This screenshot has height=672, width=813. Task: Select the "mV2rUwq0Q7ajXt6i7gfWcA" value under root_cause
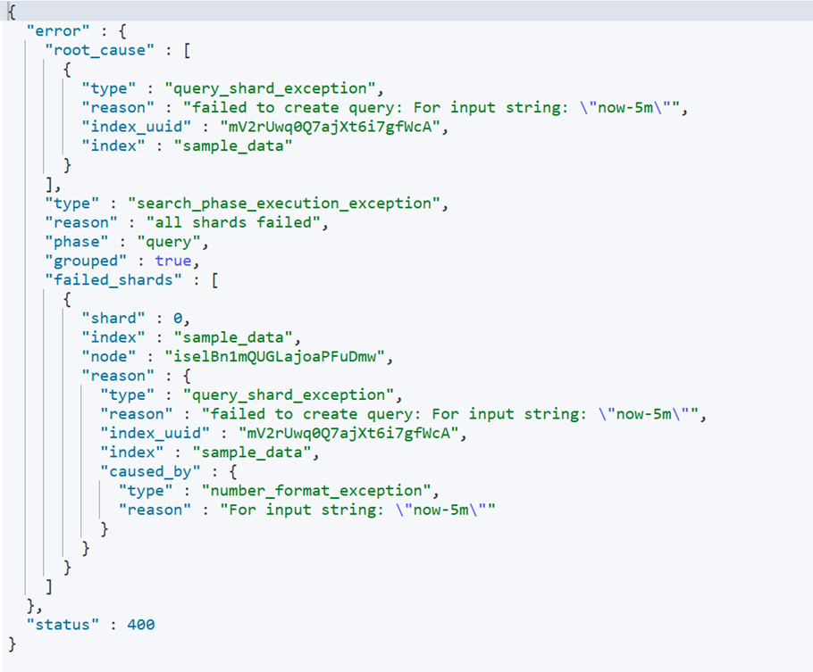point(330,127)
